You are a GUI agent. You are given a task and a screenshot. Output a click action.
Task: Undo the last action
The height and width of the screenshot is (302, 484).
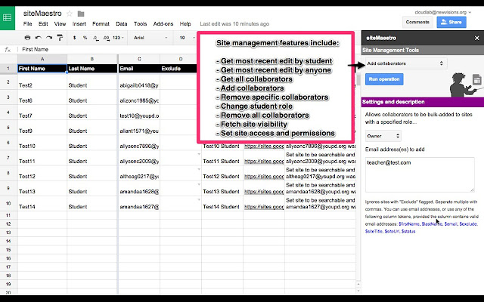39,38
